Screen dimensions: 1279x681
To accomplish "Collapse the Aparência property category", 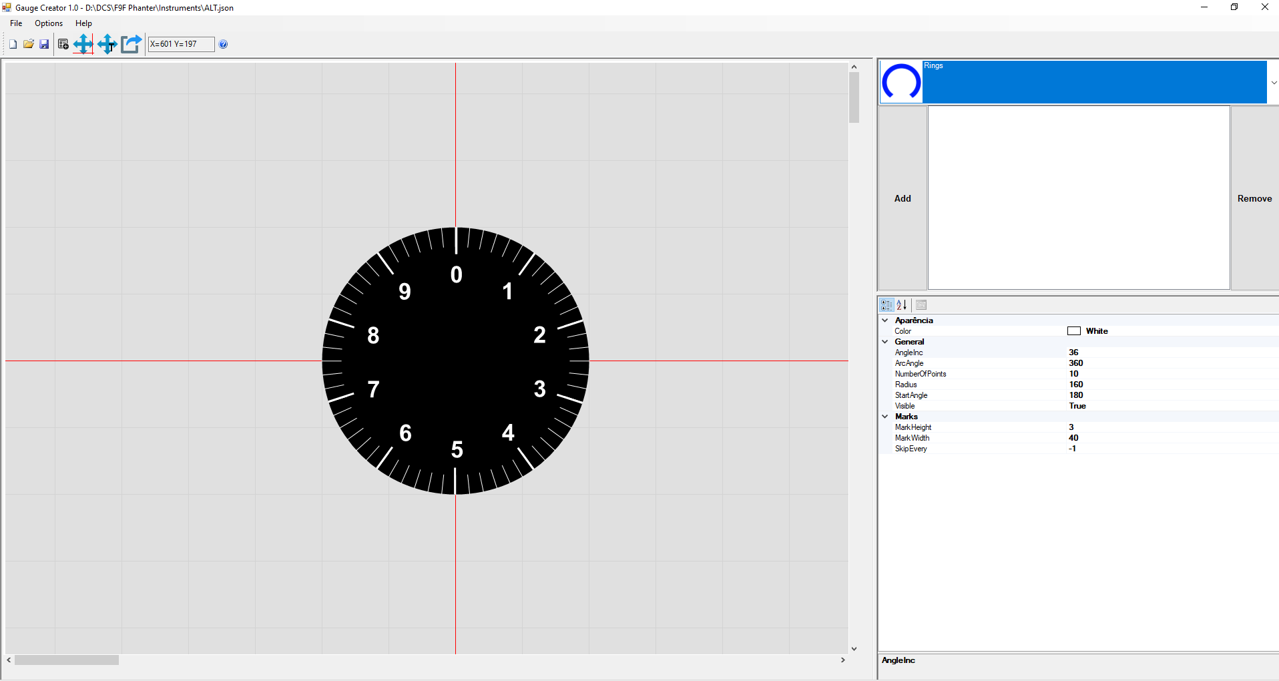I will [885, 320].
